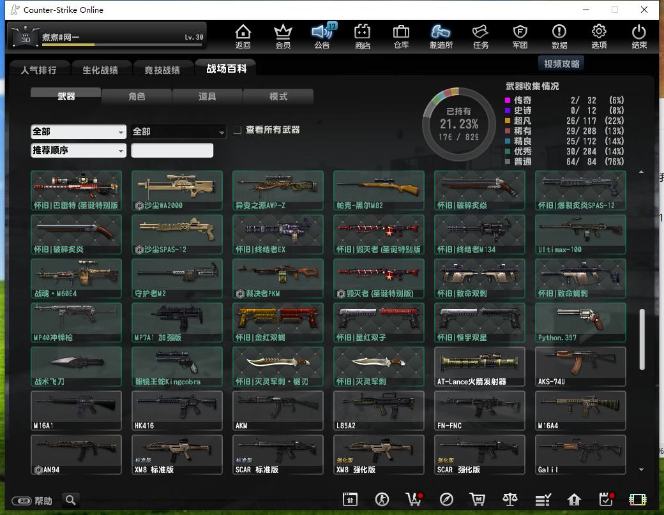Expand the first 全部 category dropdown

pyautogui.click(x=79, y=131)
